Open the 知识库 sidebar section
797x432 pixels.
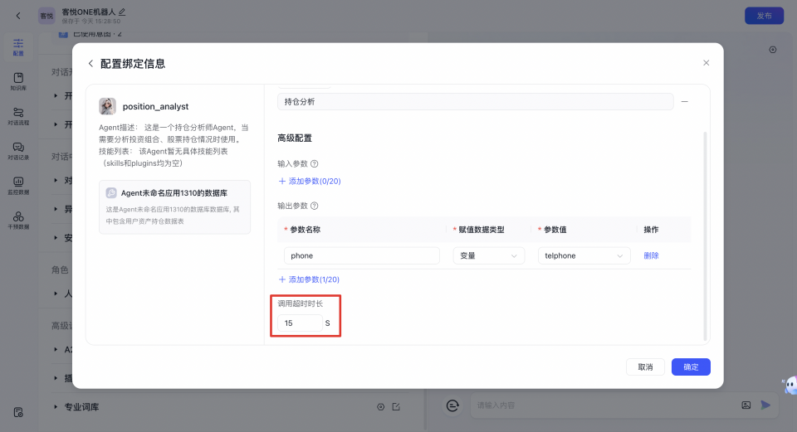coord(18,82)
